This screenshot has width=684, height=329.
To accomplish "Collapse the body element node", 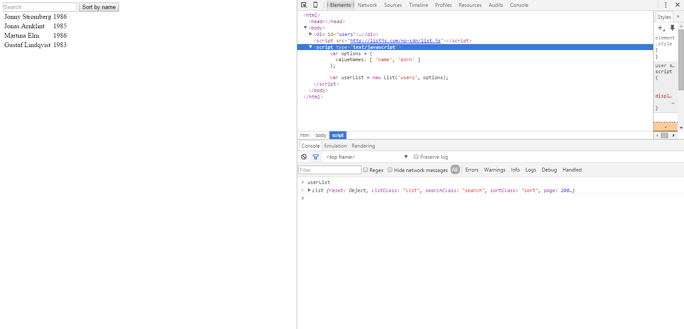I will [305, 28].
